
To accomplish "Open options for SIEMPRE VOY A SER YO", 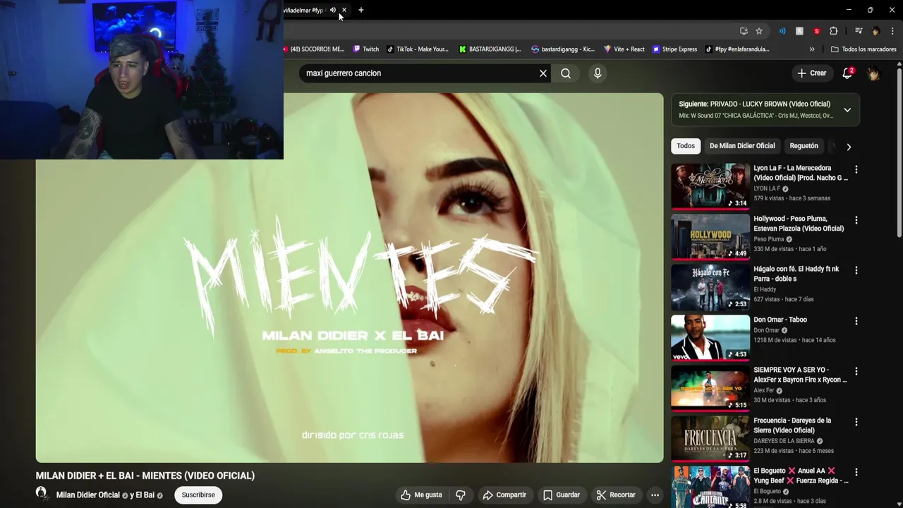I will click(x=856, y=371).
